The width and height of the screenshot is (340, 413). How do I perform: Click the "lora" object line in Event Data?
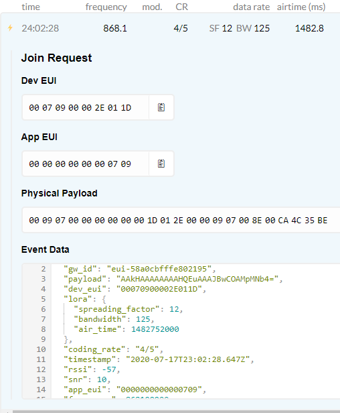click(x=85, y=299)
